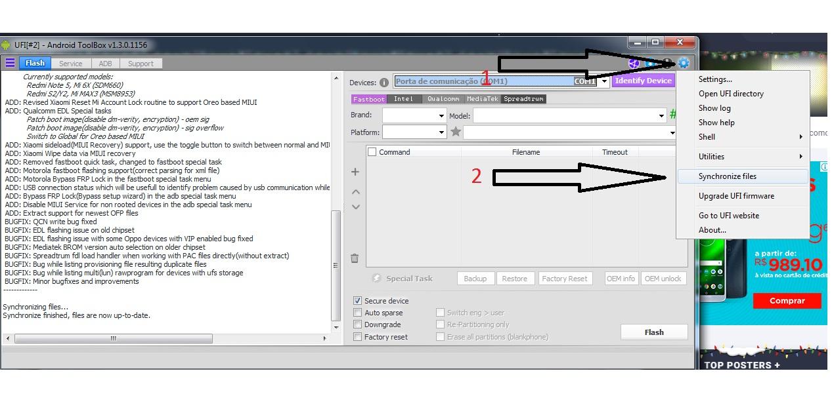
Task: Click the favorites star icon
Action: (x=456, y=132)
